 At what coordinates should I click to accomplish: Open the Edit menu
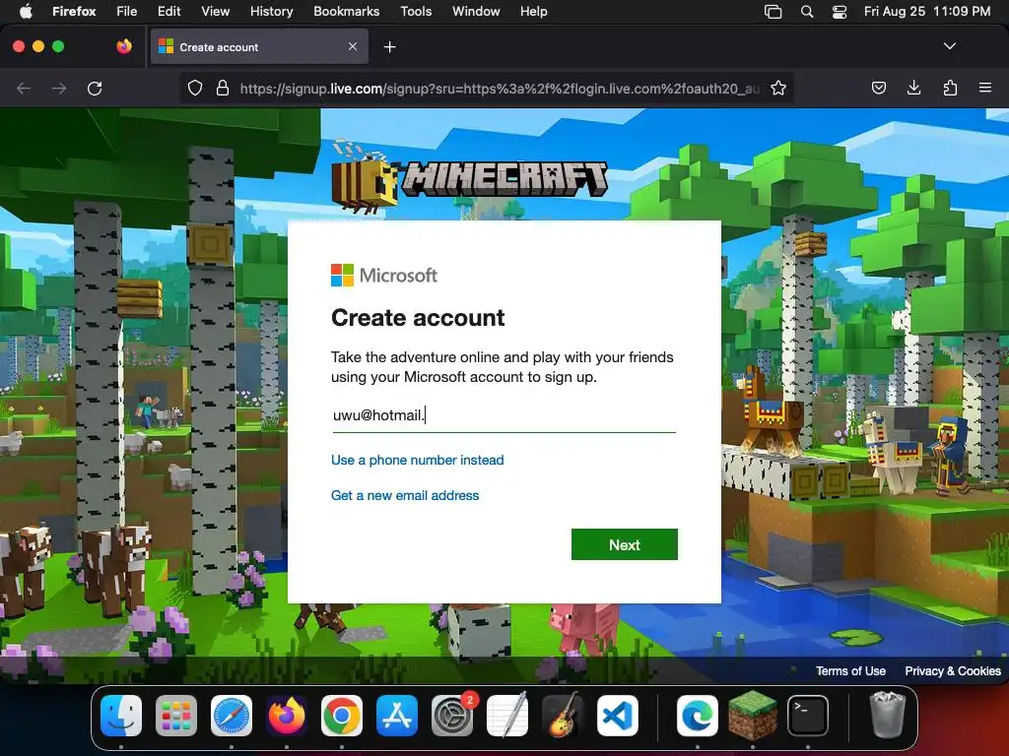click(169, 12)
